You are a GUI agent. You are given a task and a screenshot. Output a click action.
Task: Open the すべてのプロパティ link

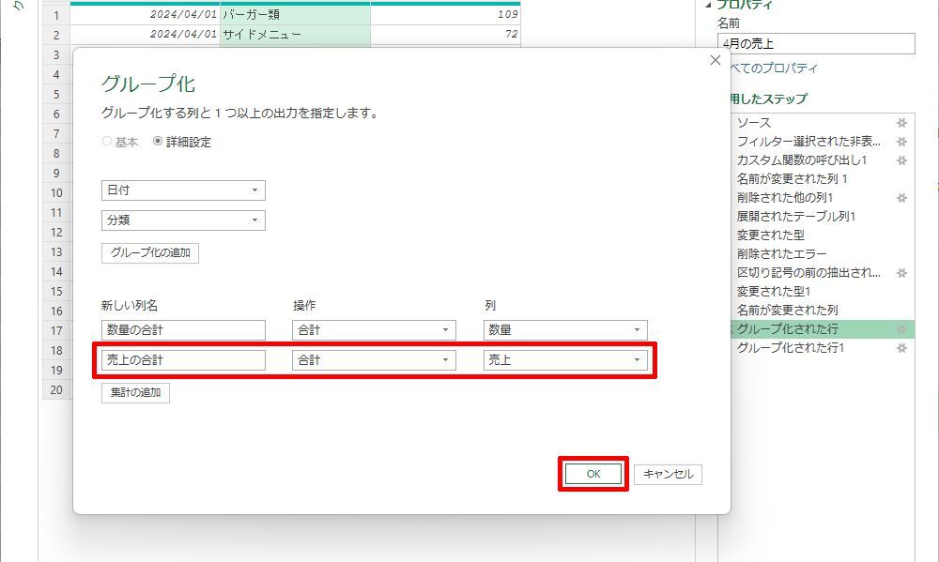pyautogui.click(x=773, y=68)
